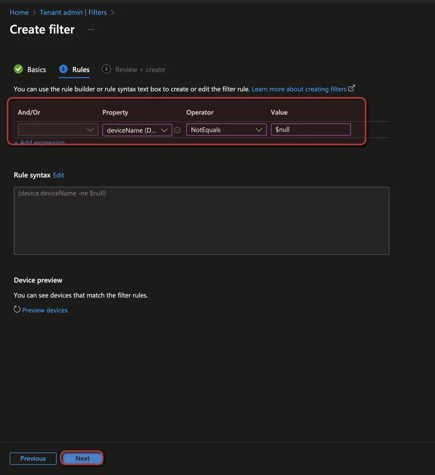Click the info icon next to Property dropdown

point(177,130)
